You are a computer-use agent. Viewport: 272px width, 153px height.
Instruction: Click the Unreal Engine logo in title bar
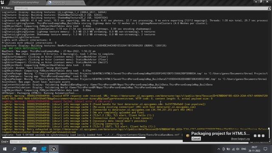(3, 2)
